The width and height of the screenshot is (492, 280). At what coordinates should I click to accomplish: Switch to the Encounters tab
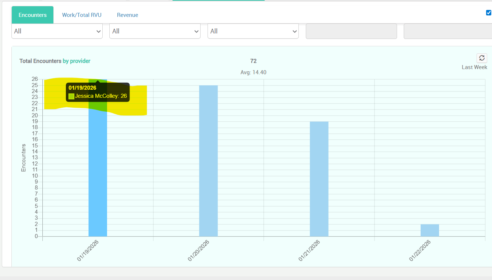pos(33,15)
